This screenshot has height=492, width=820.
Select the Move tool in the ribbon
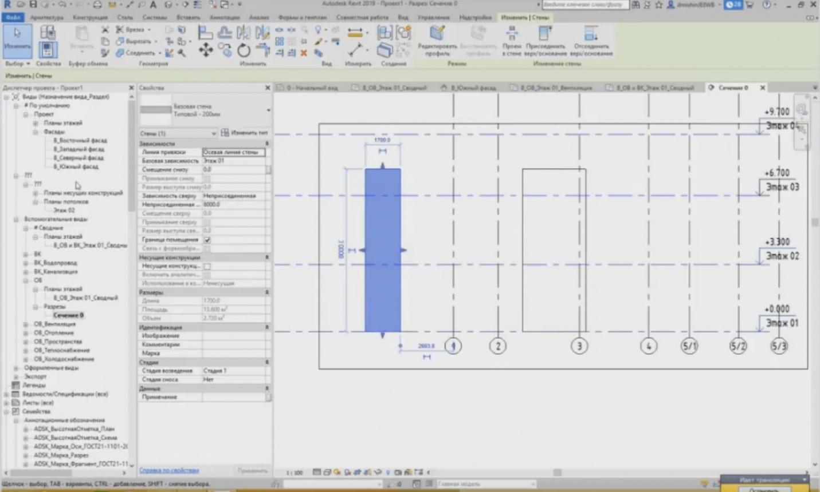coord(205,50)
